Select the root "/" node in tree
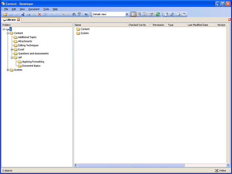This screenshot has width=232, height=174. (x=11, y=29)
